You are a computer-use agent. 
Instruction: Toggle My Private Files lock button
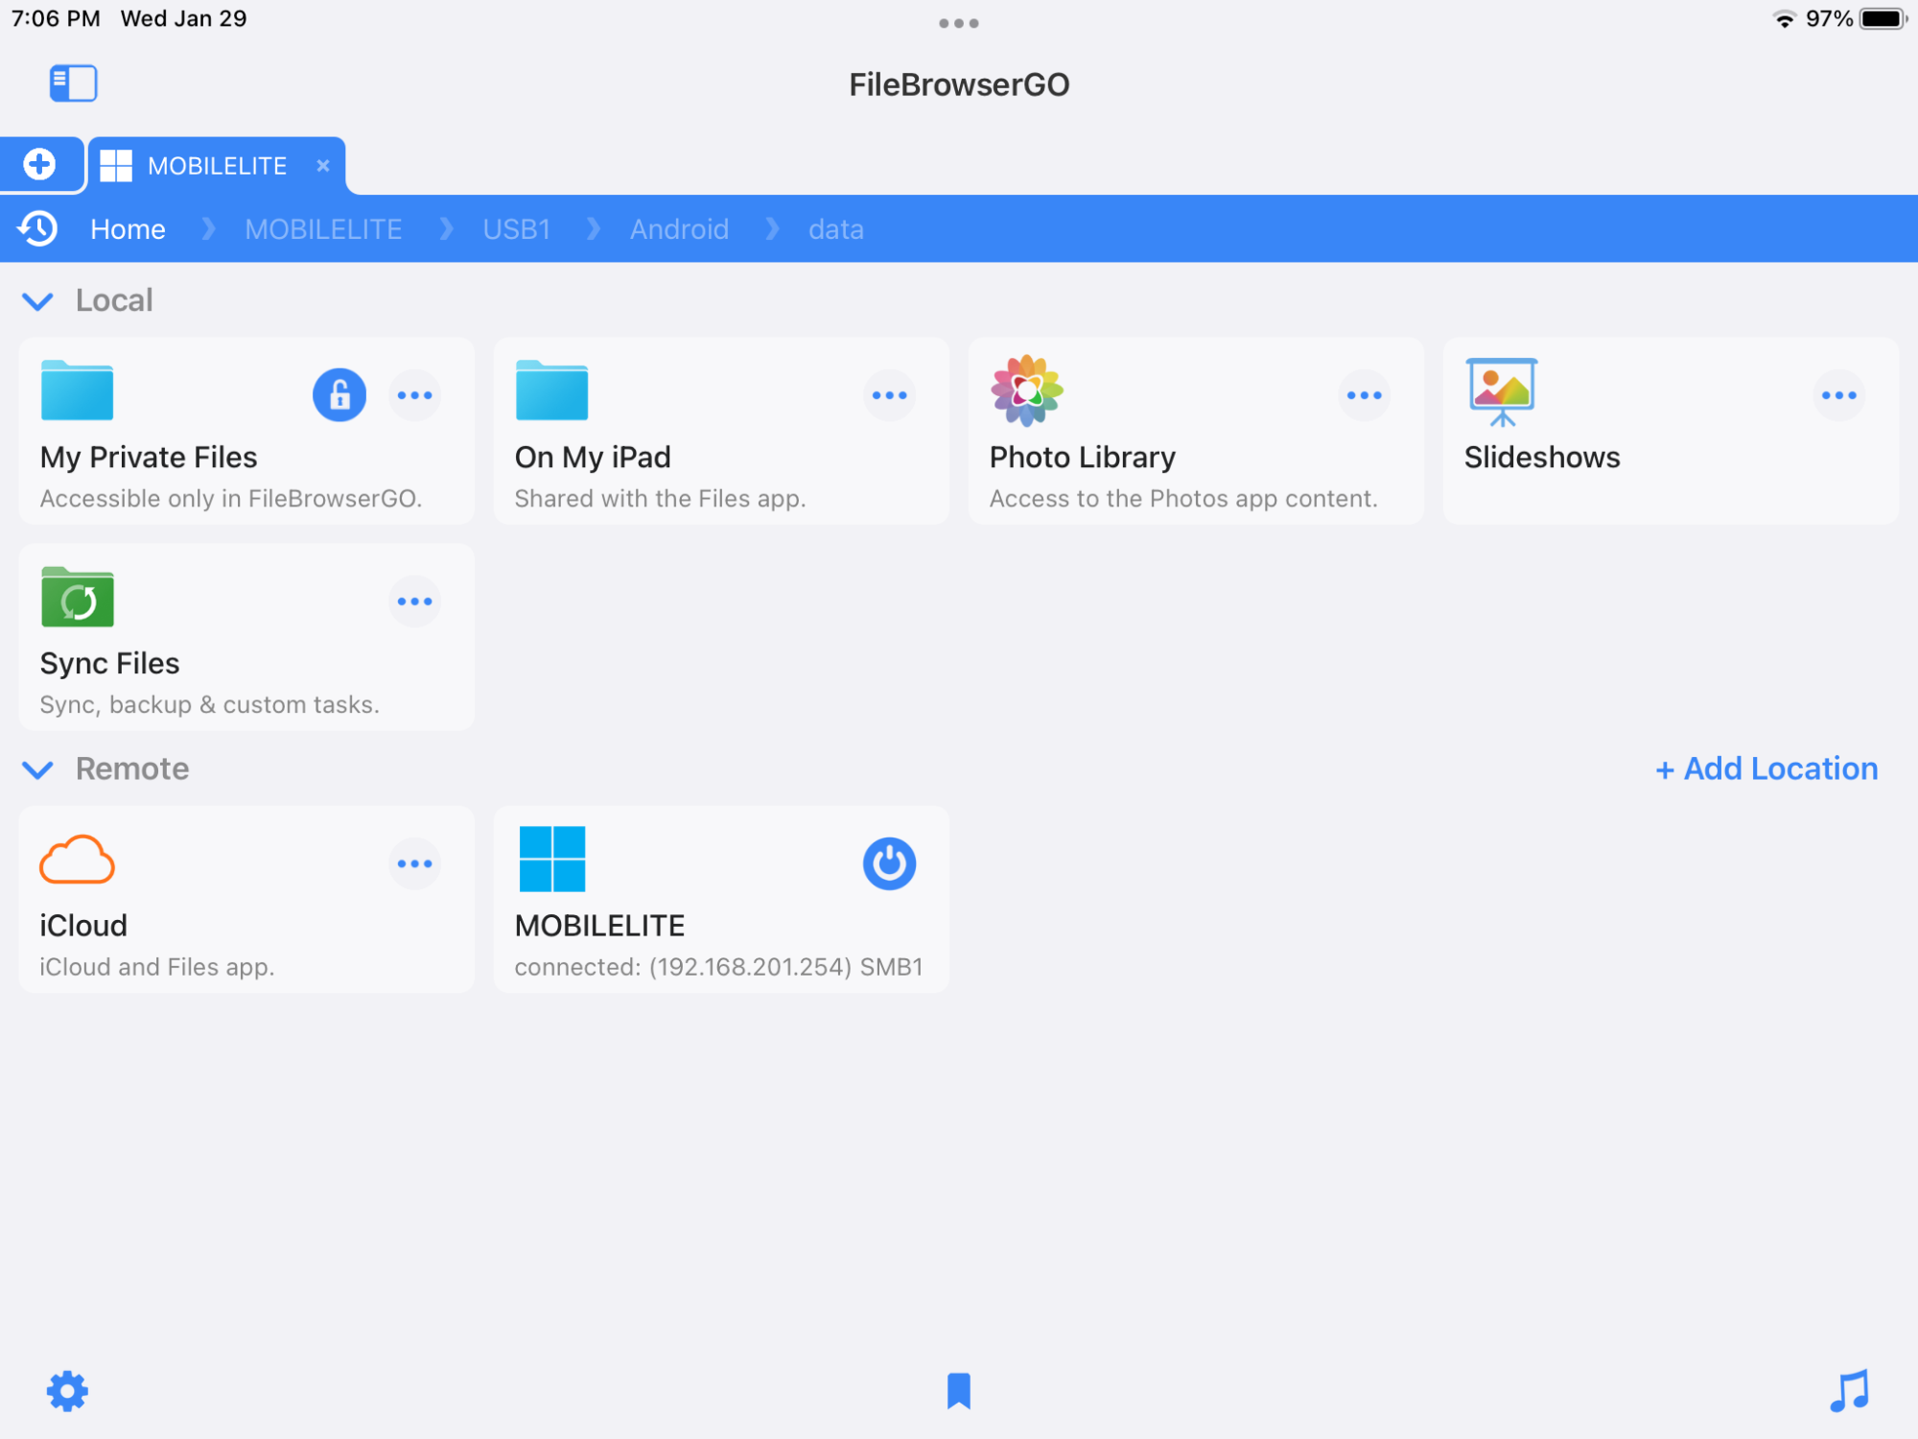pos(339,394)
